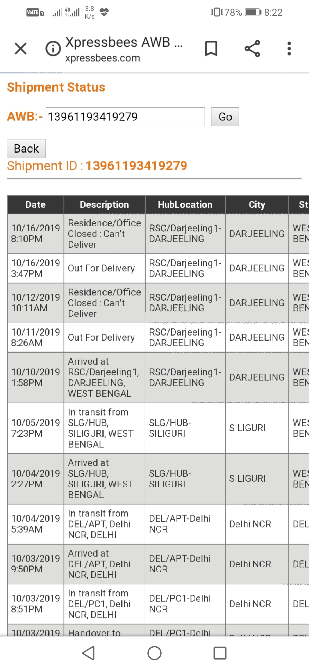The width and height of the screenshot is (309, 670).
Task: Tap the battery indicator in status bar
Action: tap(253, 12)
